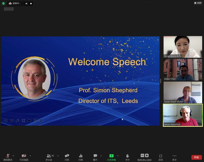The height and width of the screenshot is (162, 204).
Task: Select Yacan Wang-BJTU video thumbnail
Action: (183, 47)
